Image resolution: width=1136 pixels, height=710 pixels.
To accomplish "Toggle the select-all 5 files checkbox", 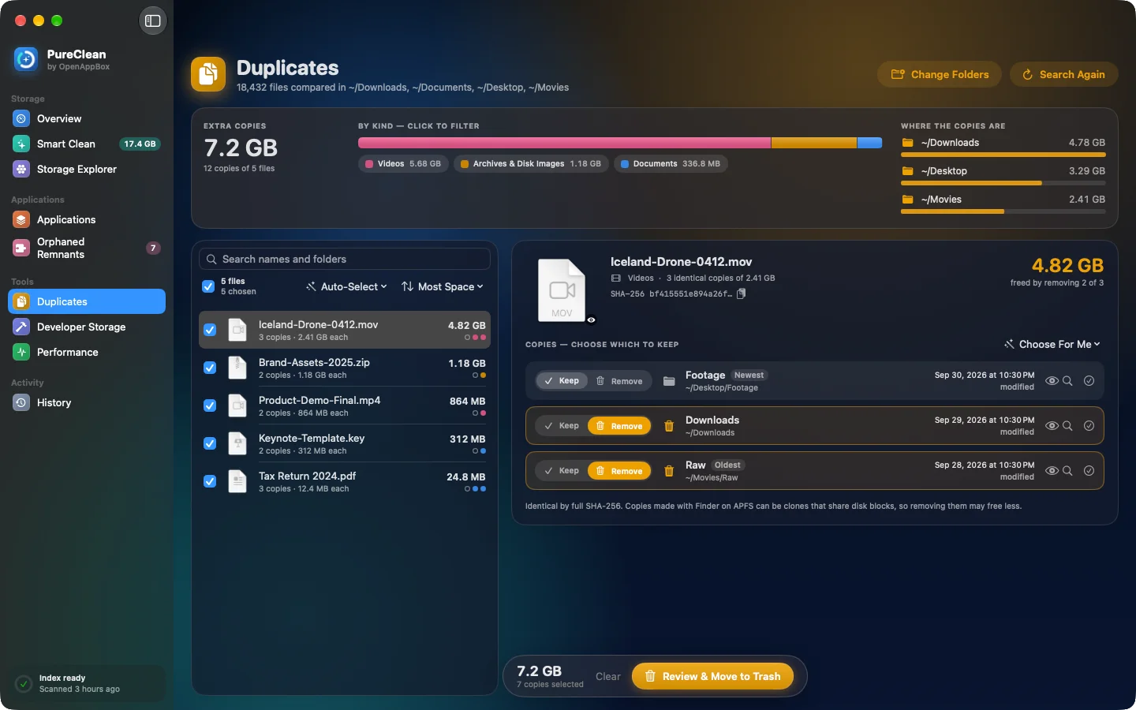I will 208,286.
